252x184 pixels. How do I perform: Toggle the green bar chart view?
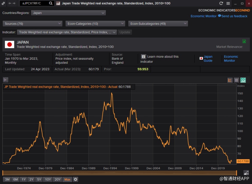[x=243, y=80]
